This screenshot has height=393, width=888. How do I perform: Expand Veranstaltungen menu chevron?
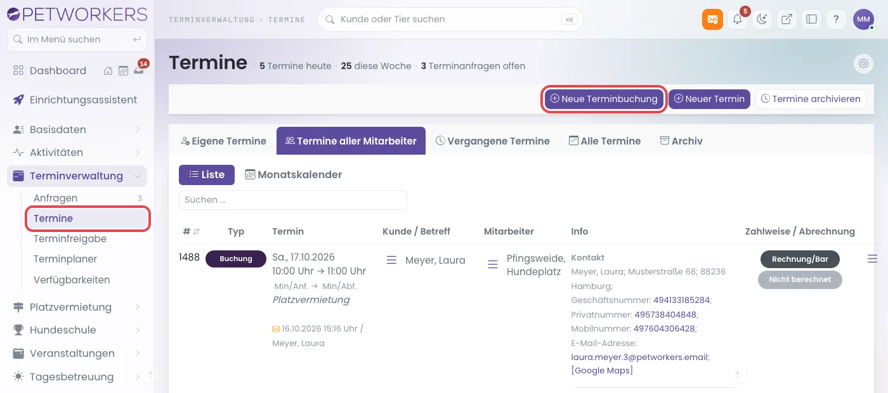[x=137, y=353]
